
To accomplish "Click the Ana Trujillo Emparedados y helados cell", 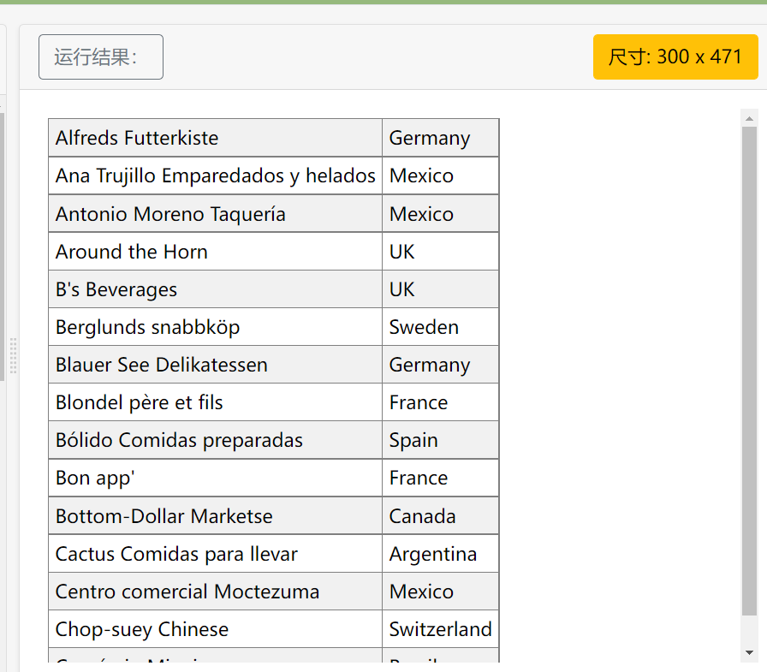I will tap(215, 175).
